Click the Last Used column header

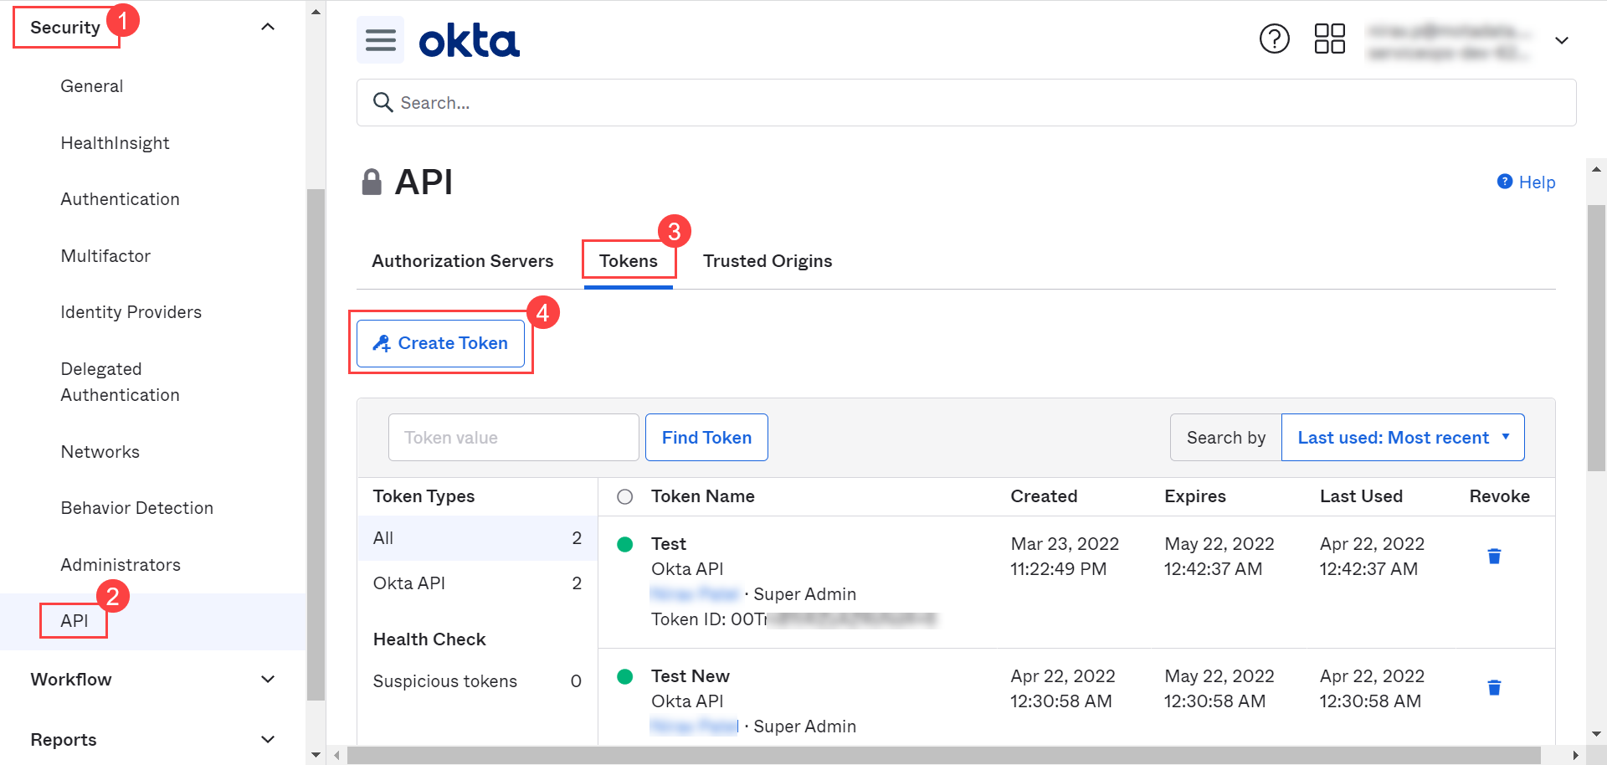pyautogui.click(x=1361, y=496)
